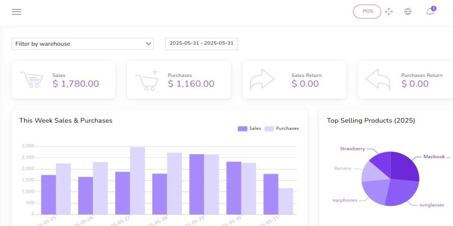Toggle Sales series in chart legend
453x226 pixels.
pos(249,128)
